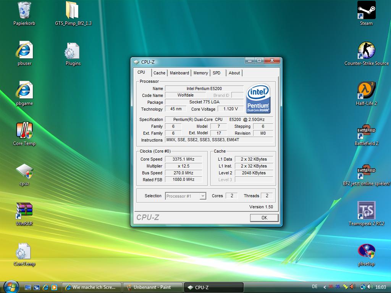This screenshot has height=293, width=391.
Task: Click the Core Speed 3375.1 MHz value
Action: [x=184, y=159]
